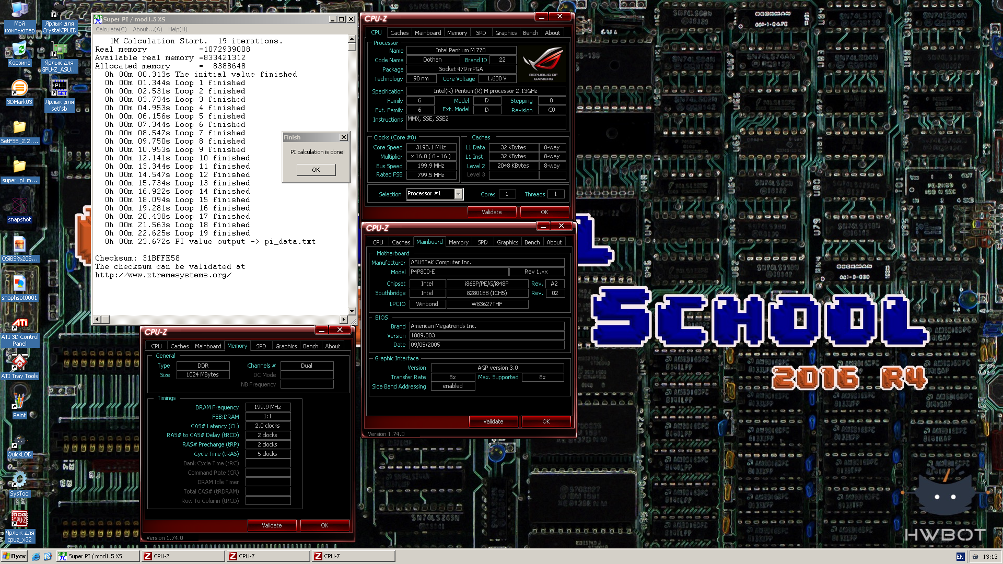Open the Processor selection dropdown
This screenshot has height=564, width=1003.
click(458, 194)
